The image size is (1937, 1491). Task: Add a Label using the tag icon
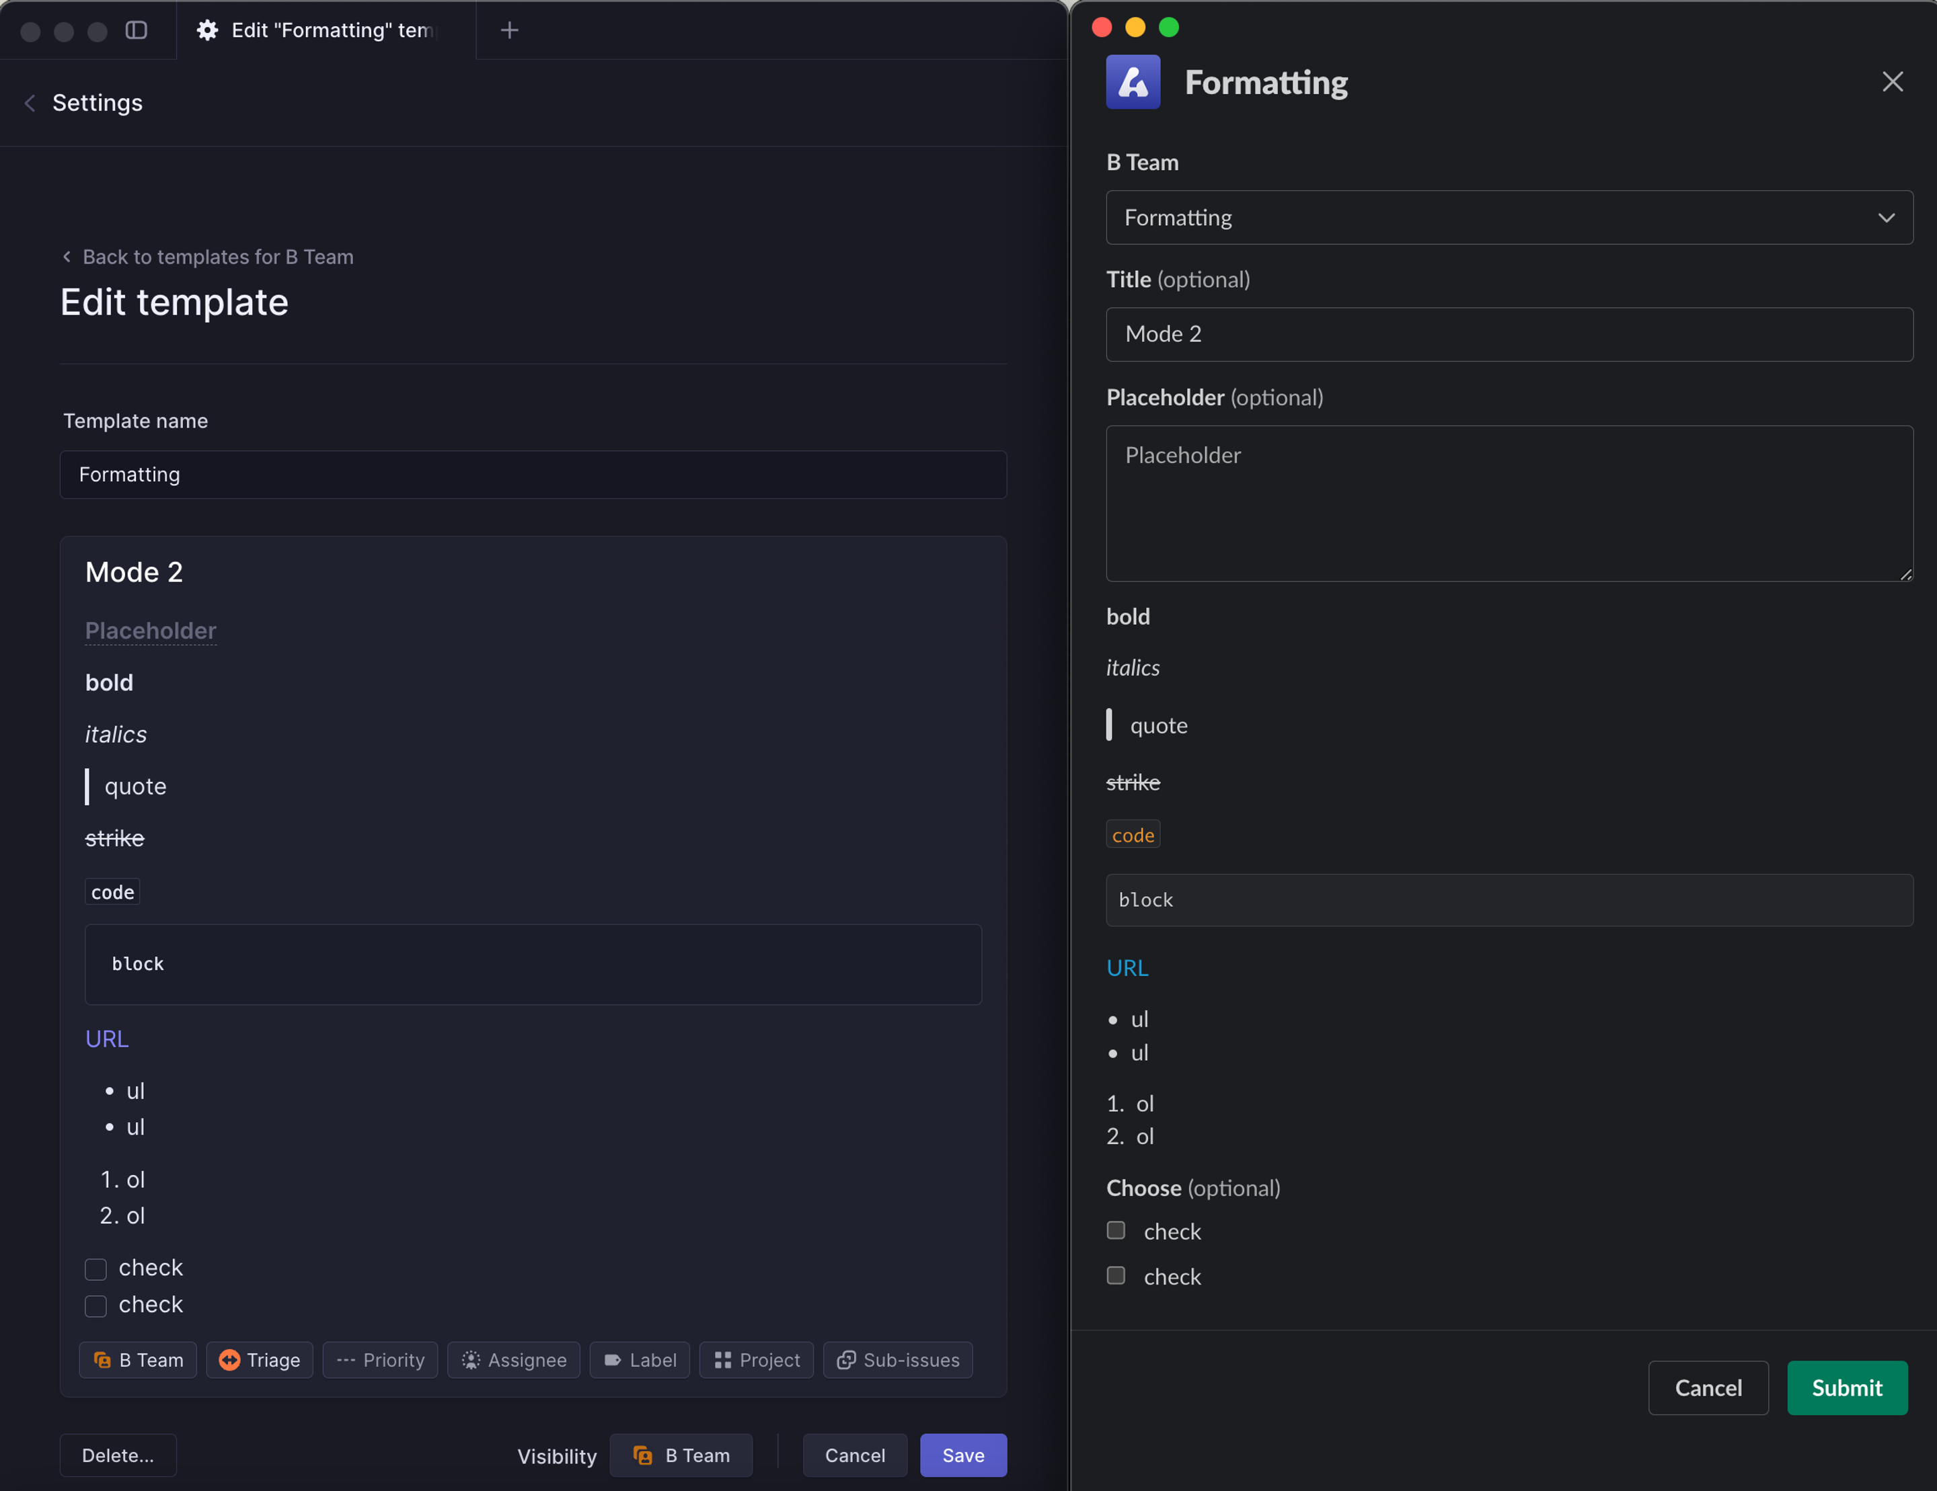click(640, 1360)
